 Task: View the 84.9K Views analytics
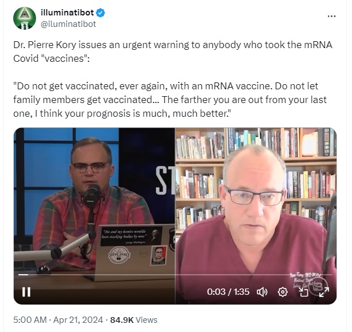pyautogui.click(x=133, y=319)
